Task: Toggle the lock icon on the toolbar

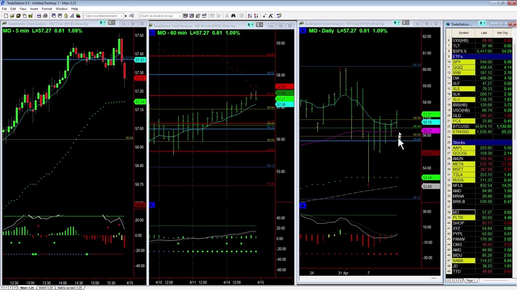Action: point(66,16)
